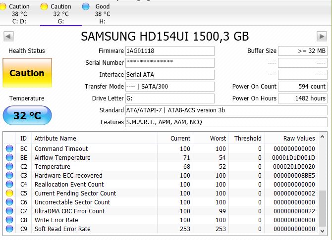Click the Drive Letter field G:
The height and width of the screenshot is (240, 332).
pyautogui.click(x=170, y=98)
